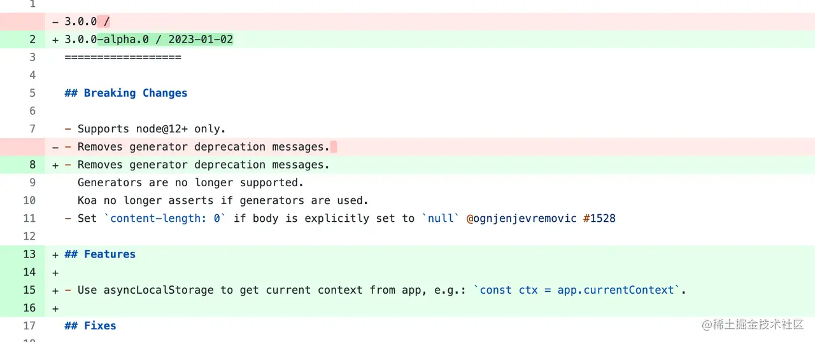Image resolution: width=815 pixels, height=342 pixels.
Task: Click the @ognjenjevremovic mention
Action: click(521, 218)
